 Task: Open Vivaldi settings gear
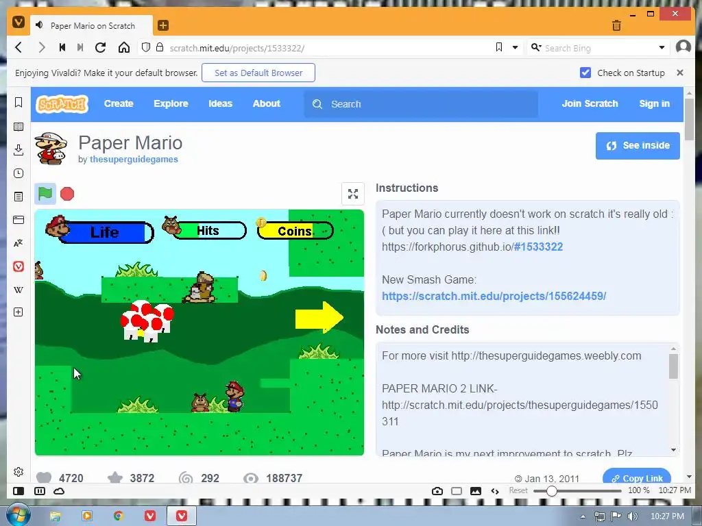click(x=19, y=472)
